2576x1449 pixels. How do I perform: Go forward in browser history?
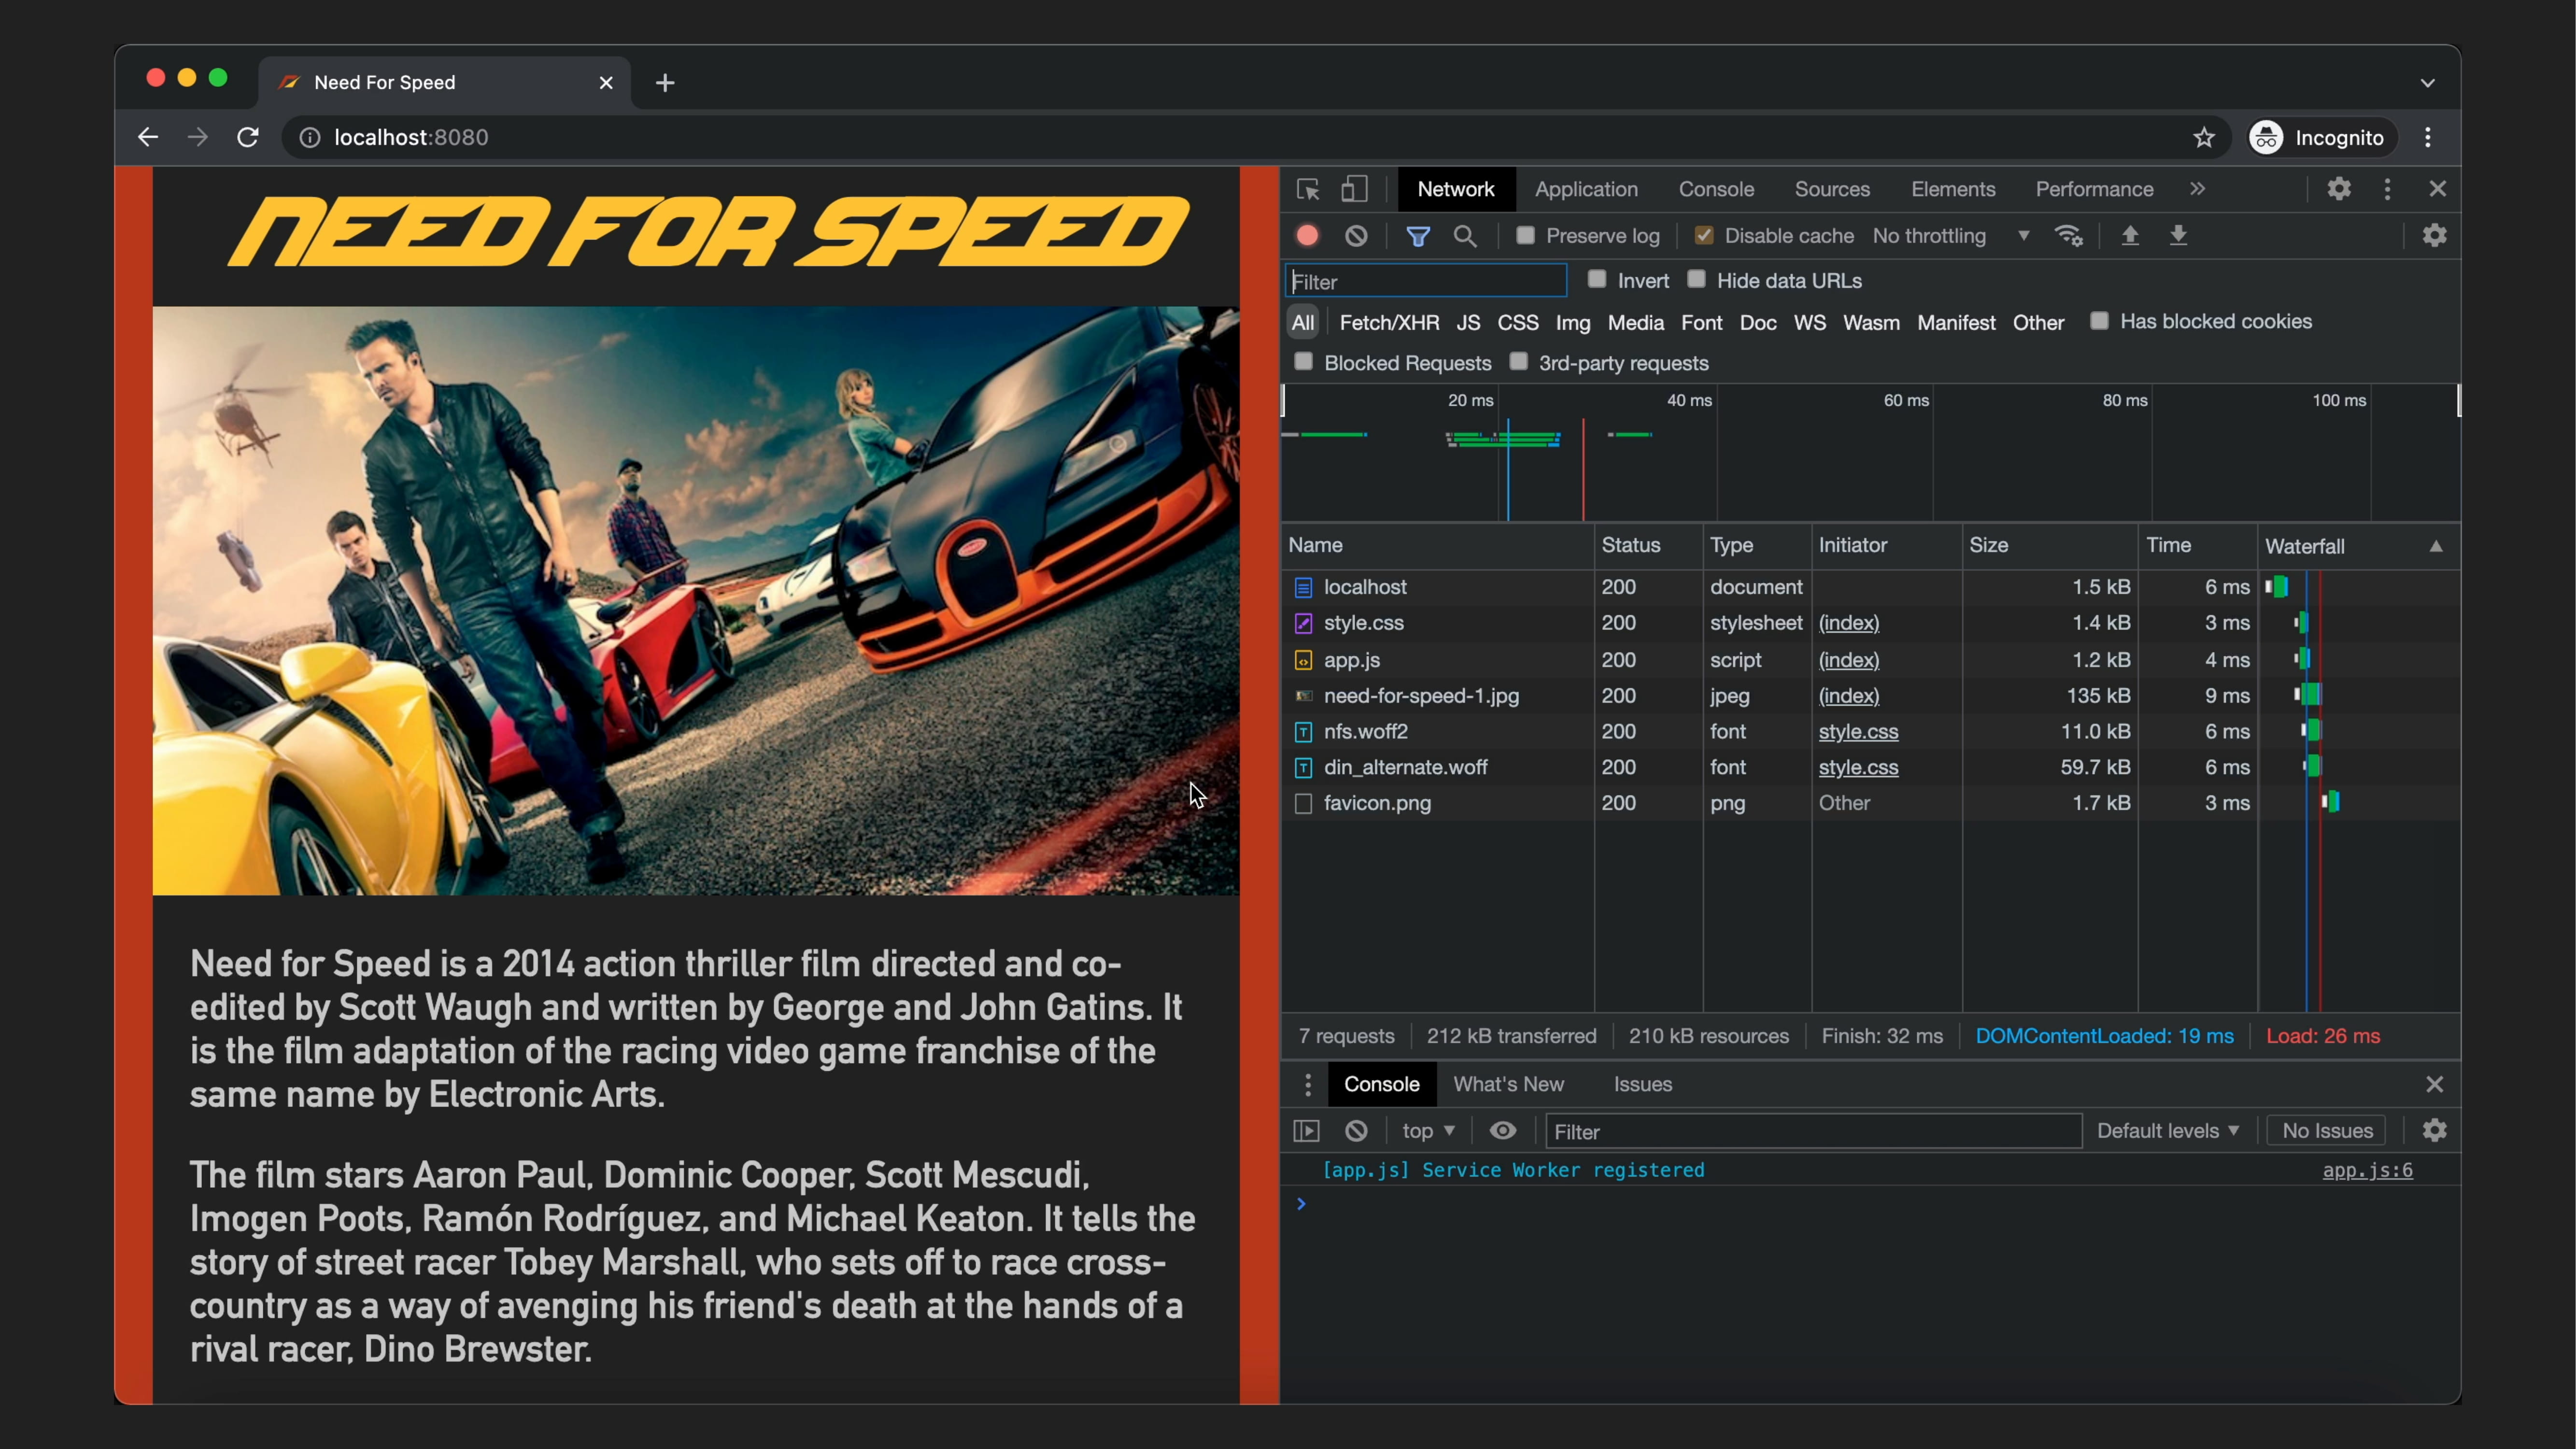click(198, 137)
